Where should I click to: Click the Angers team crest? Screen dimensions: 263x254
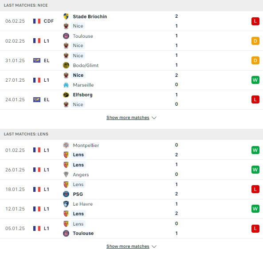(x=66, y=175)
